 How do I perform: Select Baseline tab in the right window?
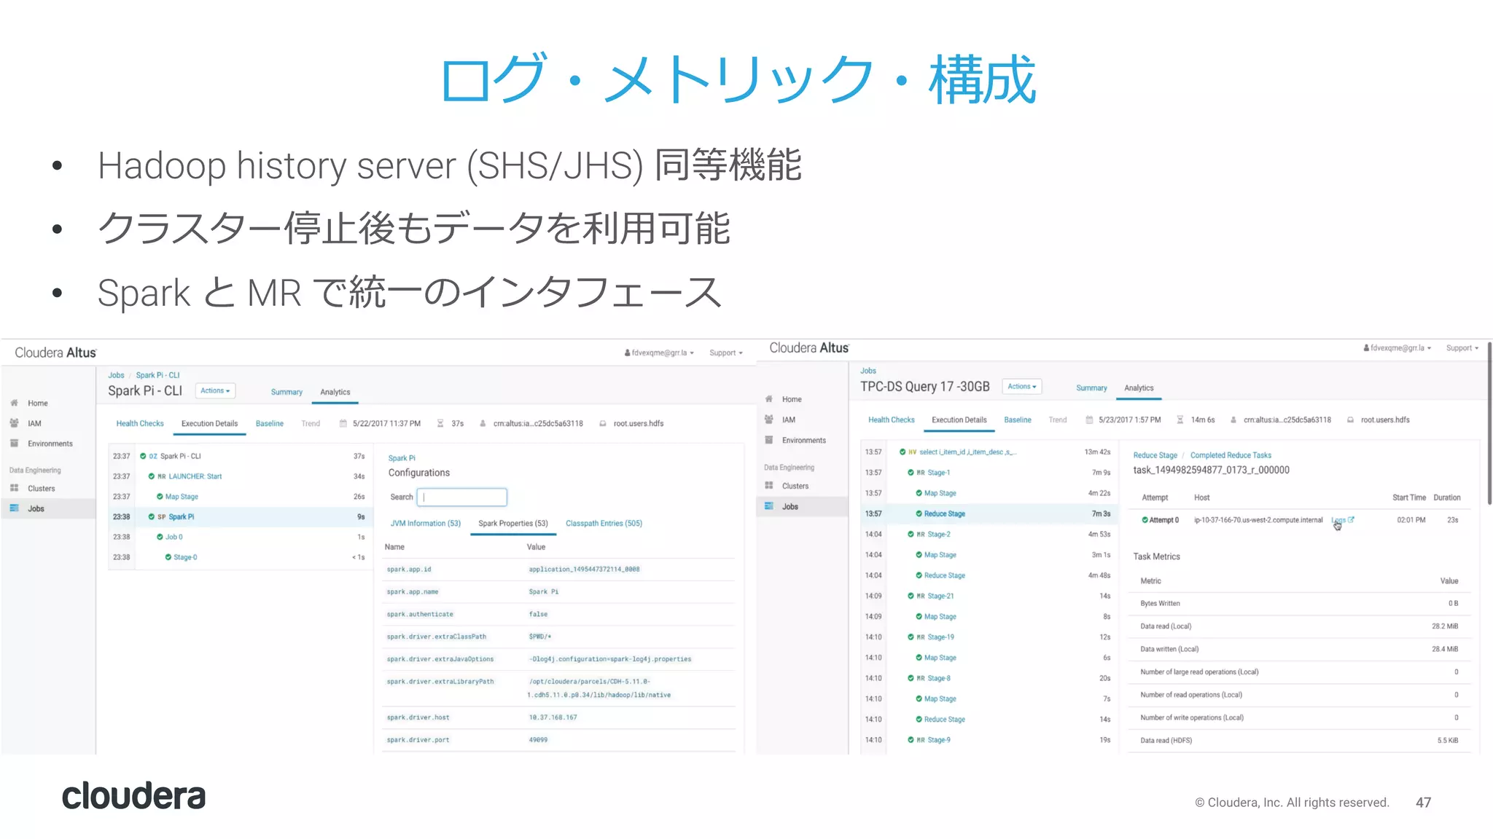click(x=1018, y=420)
